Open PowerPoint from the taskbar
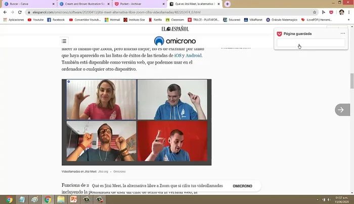This screenshot has width=354, height=204. [74, 199]
